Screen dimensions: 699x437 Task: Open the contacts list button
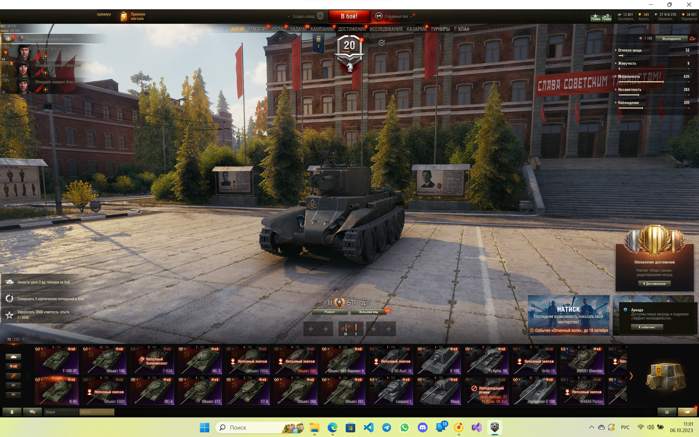pyautogui.click(x=12, y=412)
